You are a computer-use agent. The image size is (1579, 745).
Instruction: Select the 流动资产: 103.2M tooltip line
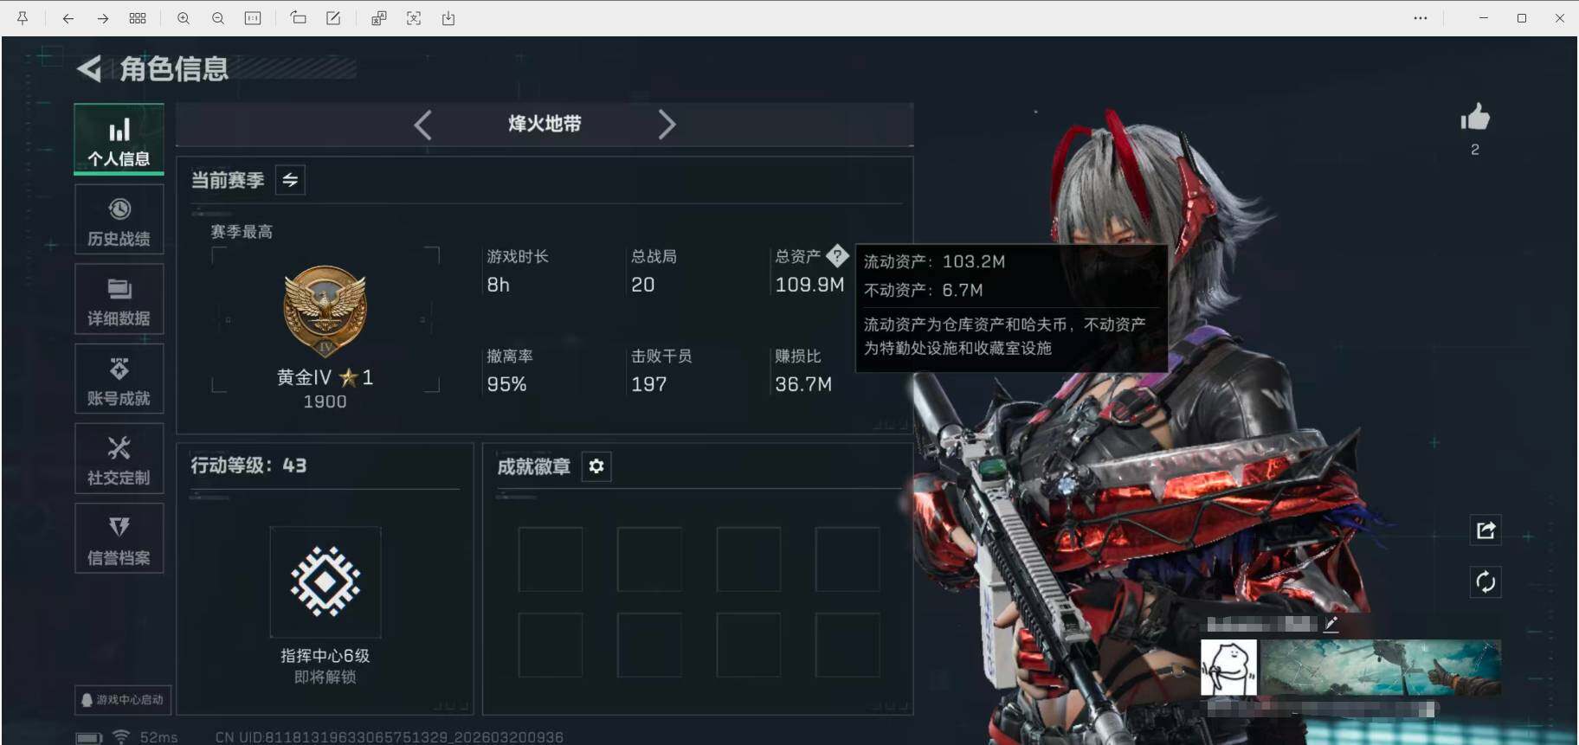coord(935,261)
